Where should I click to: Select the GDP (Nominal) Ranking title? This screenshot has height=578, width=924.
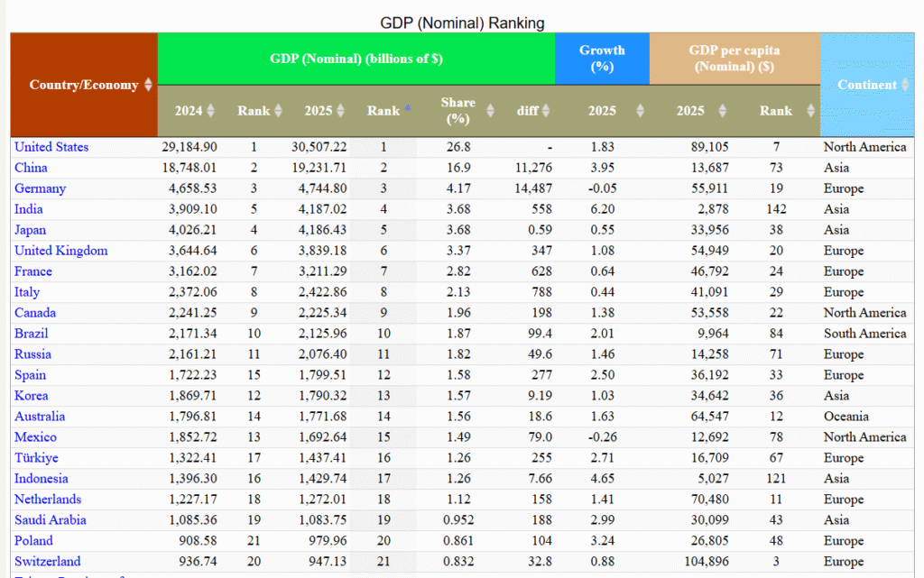(x=462, y=23)
